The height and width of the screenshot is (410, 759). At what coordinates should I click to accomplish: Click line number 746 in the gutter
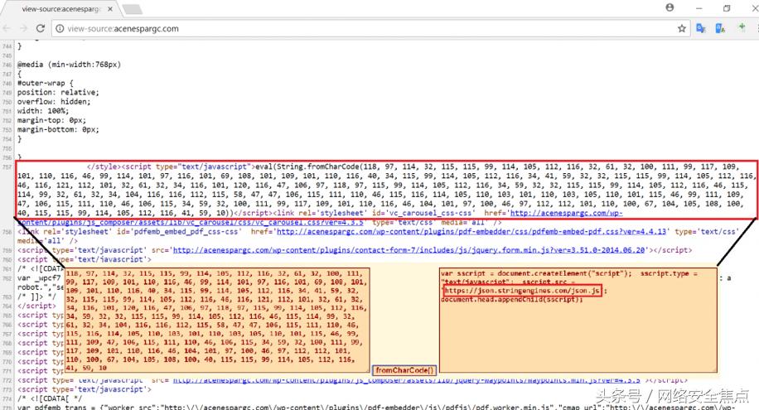coord(7,65)
